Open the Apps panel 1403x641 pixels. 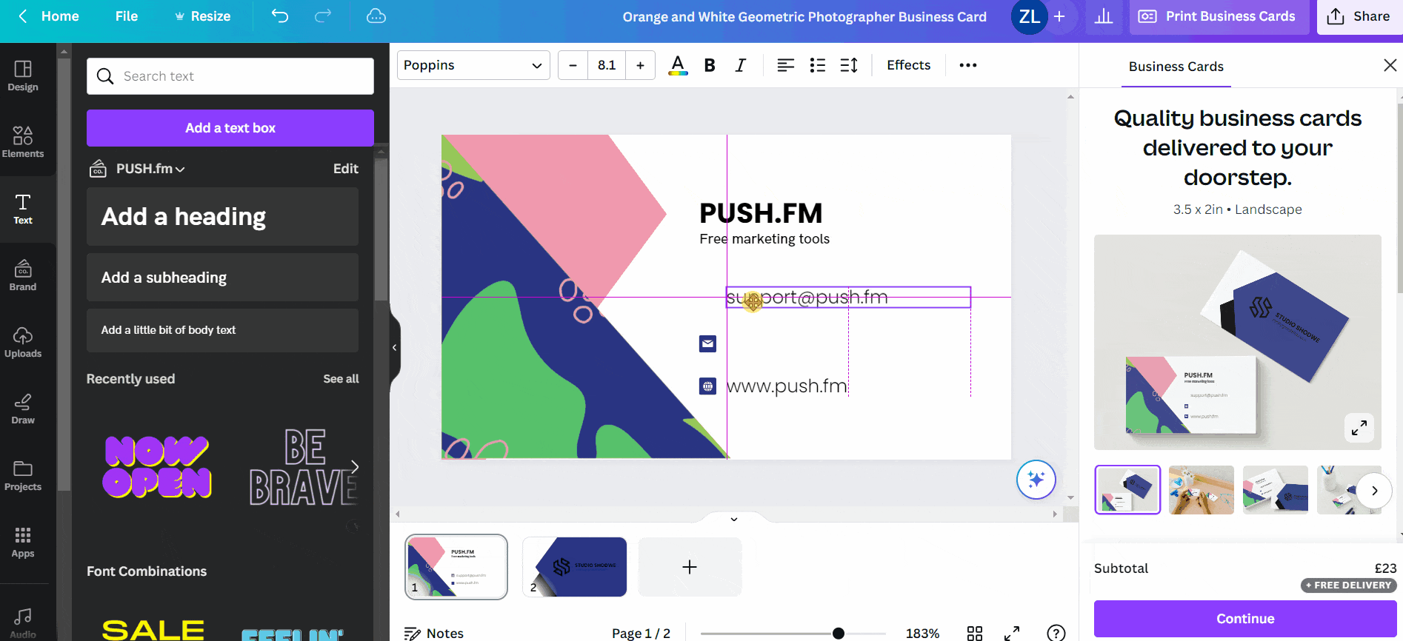click(23, 542)
